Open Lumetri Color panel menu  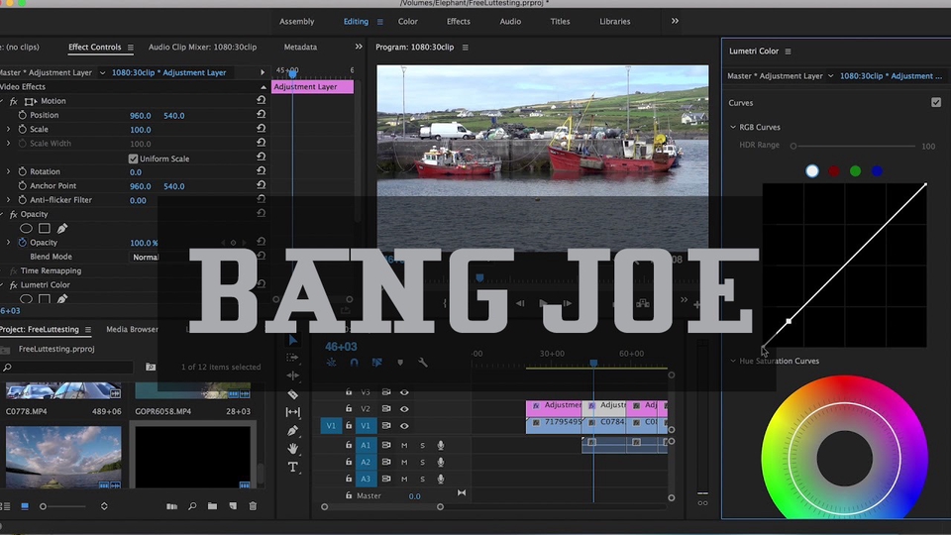tap(788, 52)
